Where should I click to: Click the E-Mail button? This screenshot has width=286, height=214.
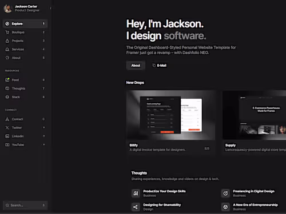tap(160, 66)
